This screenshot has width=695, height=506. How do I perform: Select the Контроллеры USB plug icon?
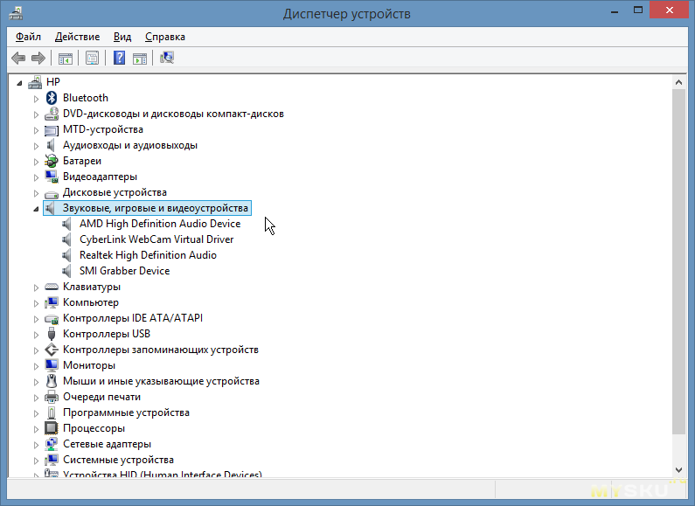click(52, 334)
